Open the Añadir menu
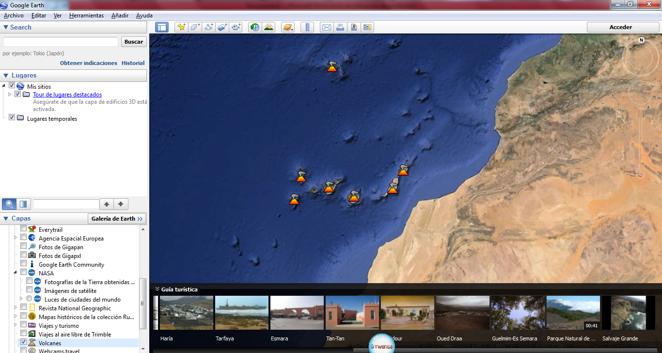The width and height of the screenshot is (662, 353). 120,16
